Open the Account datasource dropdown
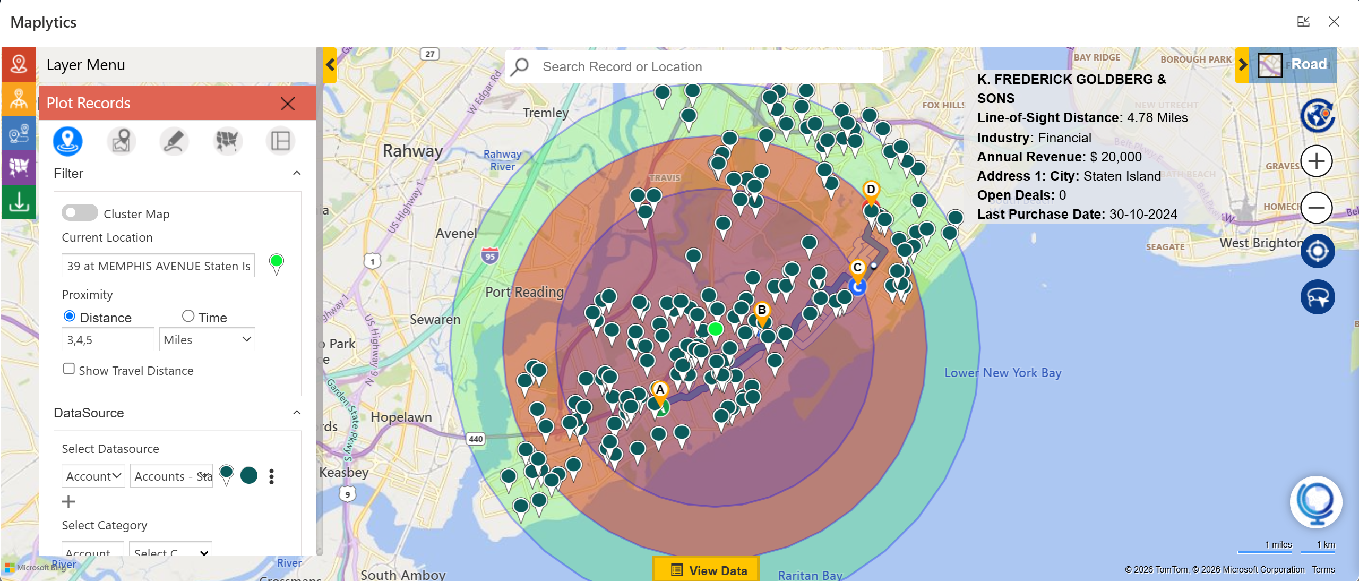 pos(93,476)
